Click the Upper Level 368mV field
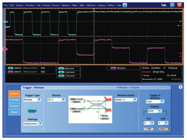The image size is (187, 140). pos(76,102)
